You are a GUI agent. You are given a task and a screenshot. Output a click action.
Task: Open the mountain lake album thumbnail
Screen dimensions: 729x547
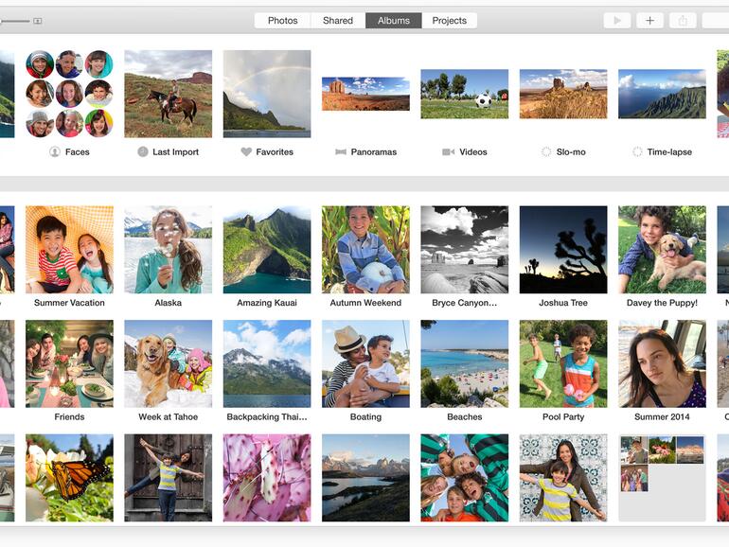tap(365, 478)
